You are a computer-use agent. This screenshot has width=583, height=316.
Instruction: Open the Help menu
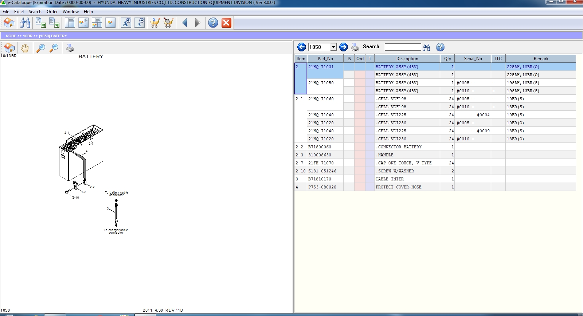88,12
